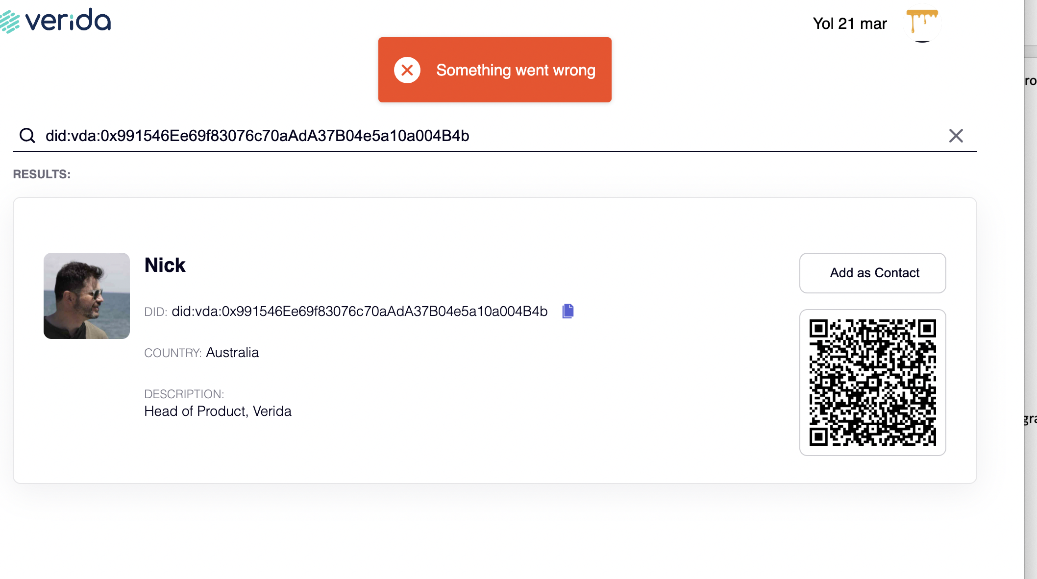The image size is (1037, 579).
Task: Copy the DID using the clipboard icon
Action: 568,311
